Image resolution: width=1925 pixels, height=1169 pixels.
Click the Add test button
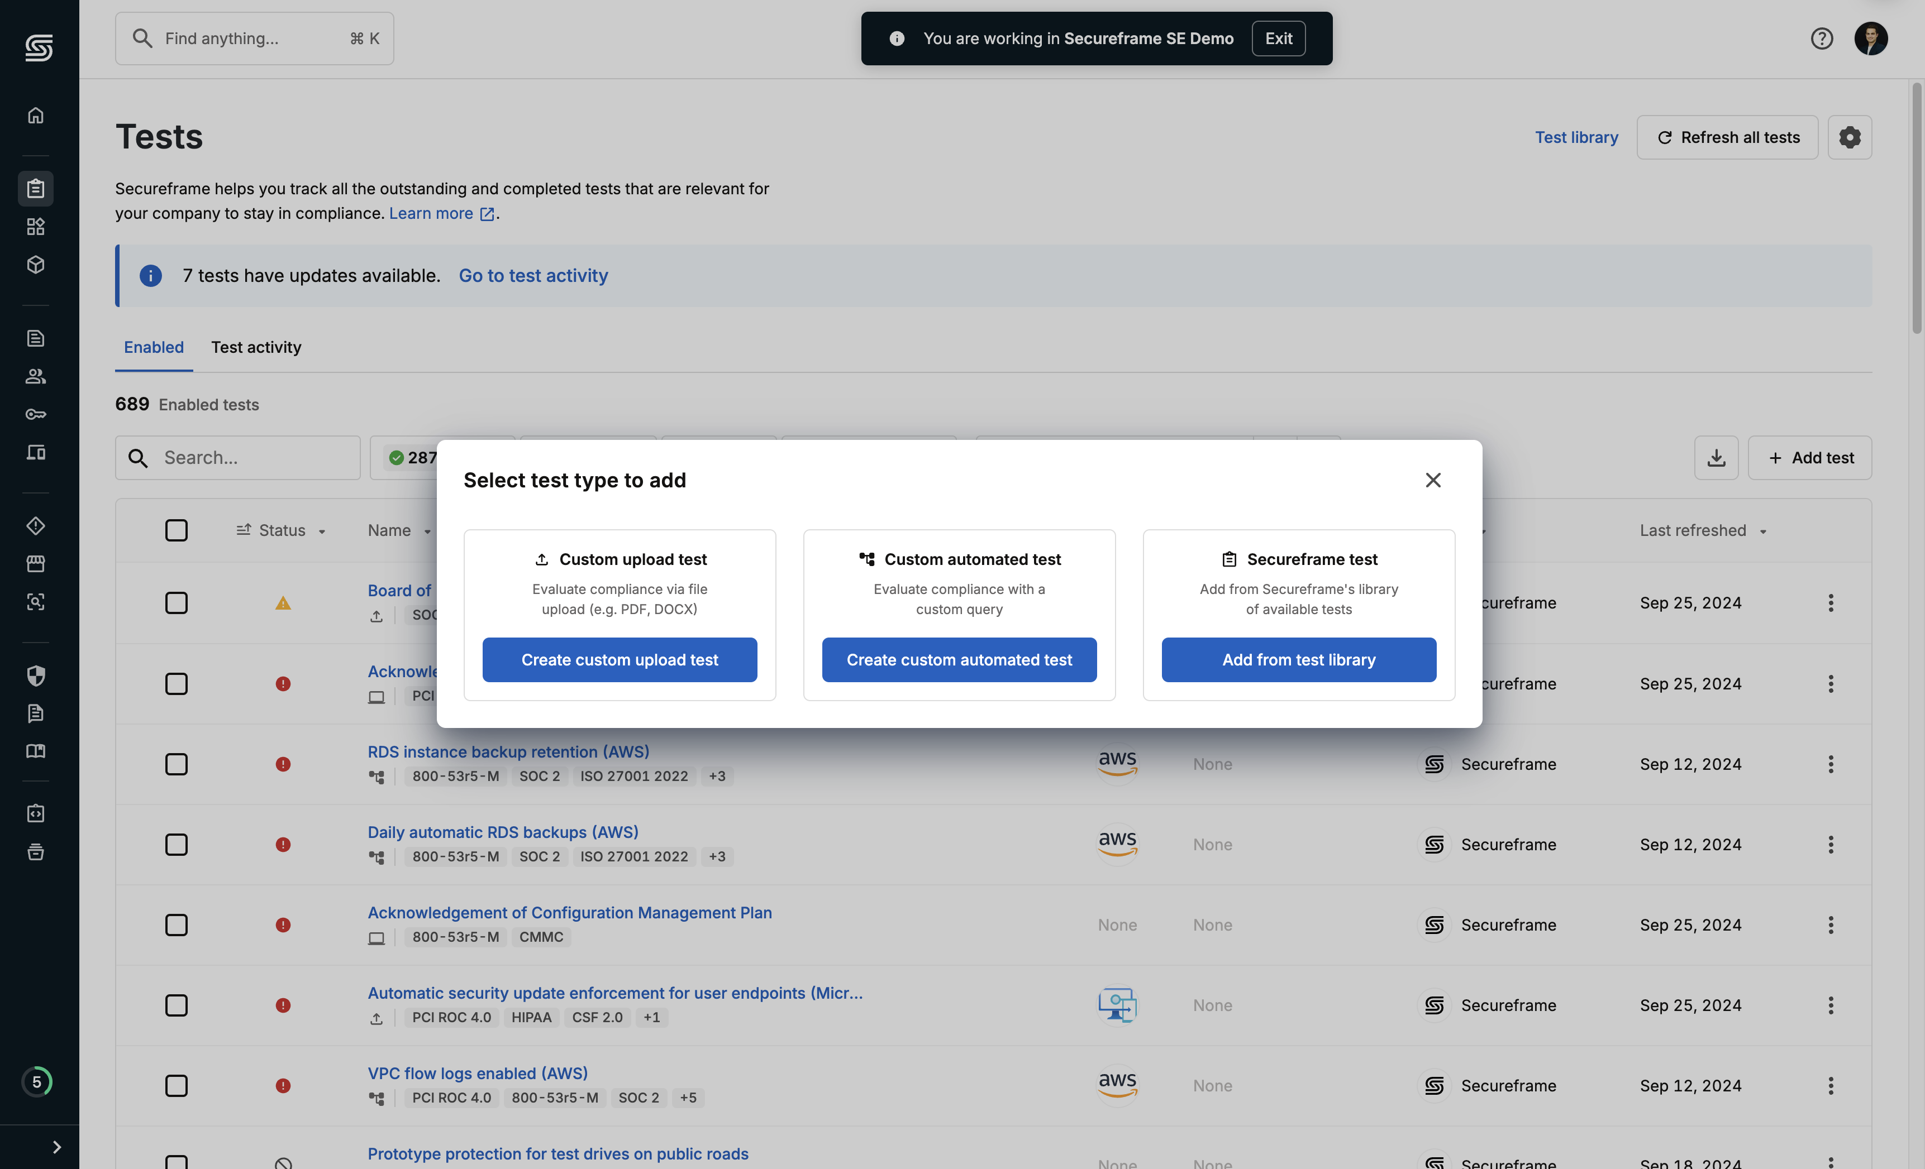[1809, 458]
